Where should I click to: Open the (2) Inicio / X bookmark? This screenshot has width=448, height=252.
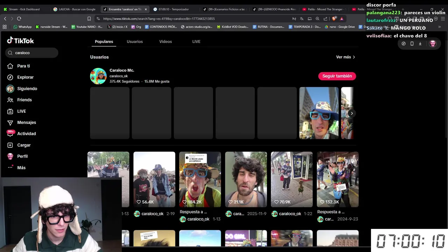(118, 27)
